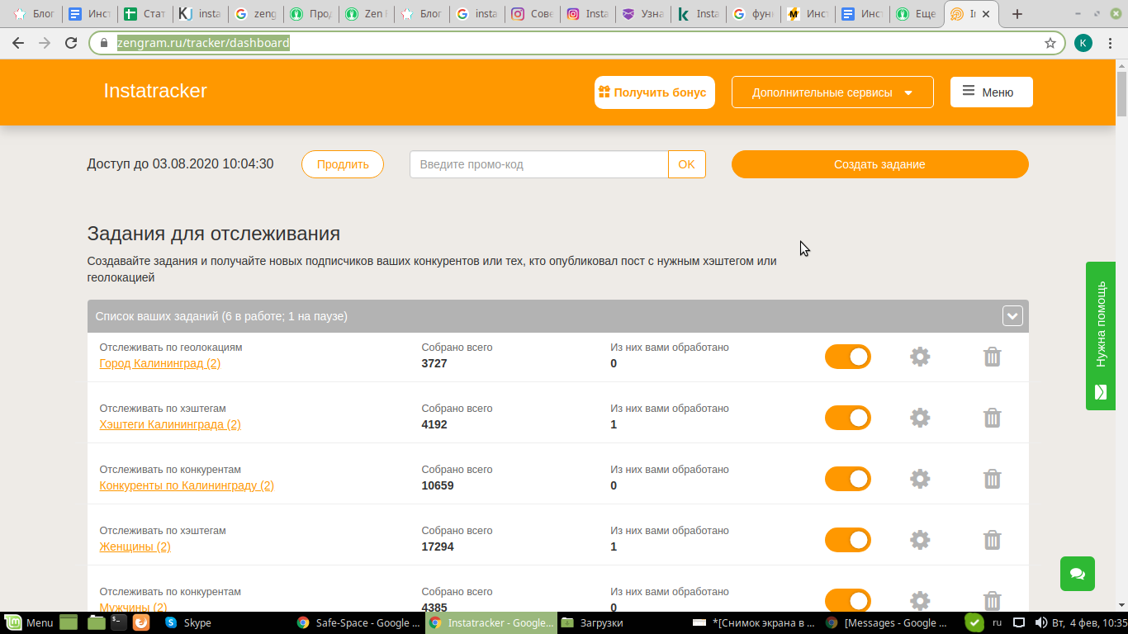
Task: Delete the Город Калининград task via trash
Action: click(x=993, y=357)
